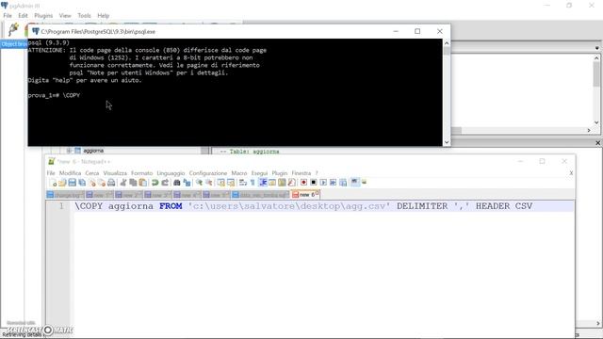Click the Zoom Out magnifier icon
The width and height of the screenshot is (603, 339).
click(209, 183)
